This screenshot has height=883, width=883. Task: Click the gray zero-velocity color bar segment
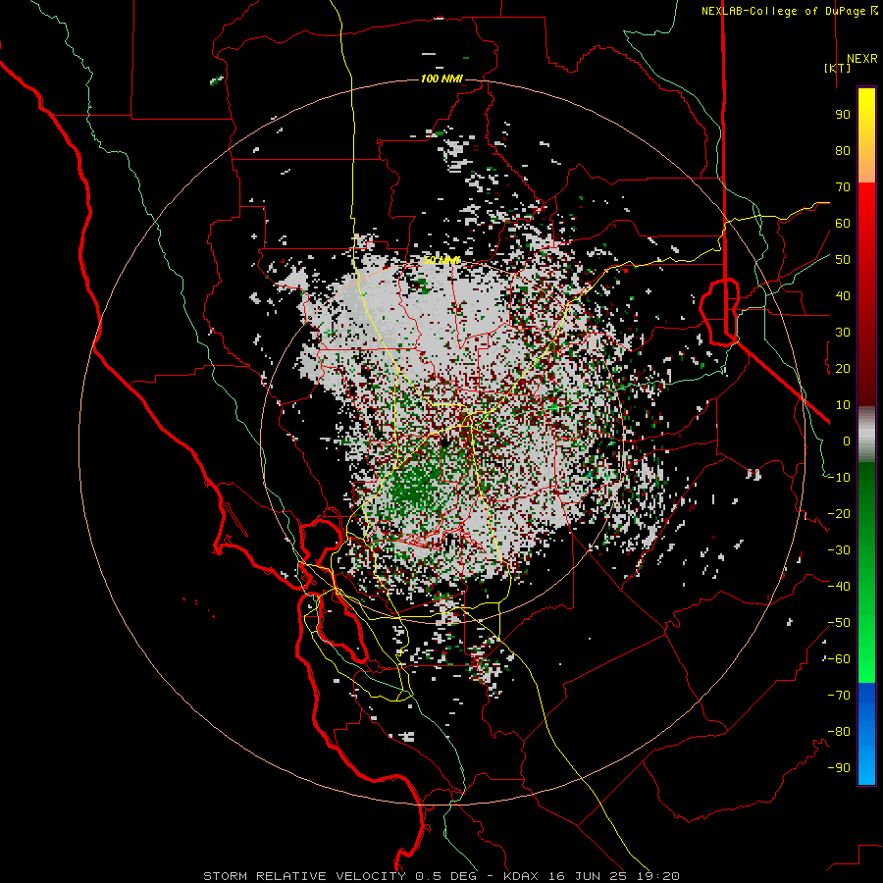click(x=866, y=435)
